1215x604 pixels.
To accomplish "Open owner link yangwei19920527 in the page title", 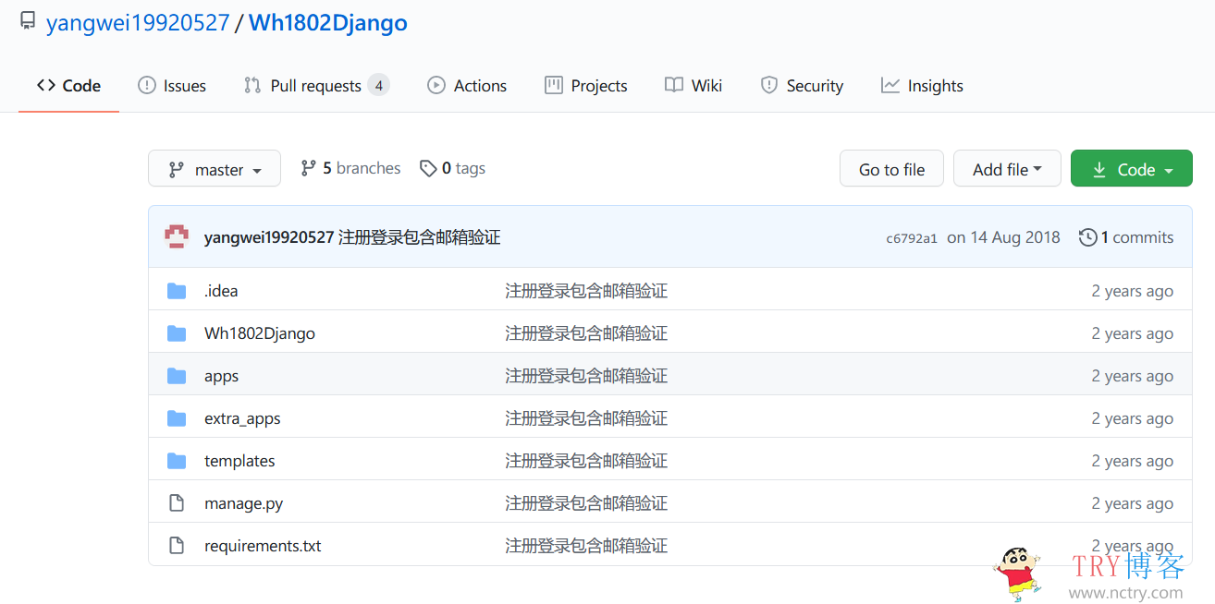I will tap(138, 23).
